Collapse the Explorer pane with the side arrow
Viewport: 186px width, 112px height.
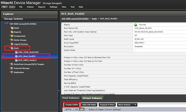[59, 91]
